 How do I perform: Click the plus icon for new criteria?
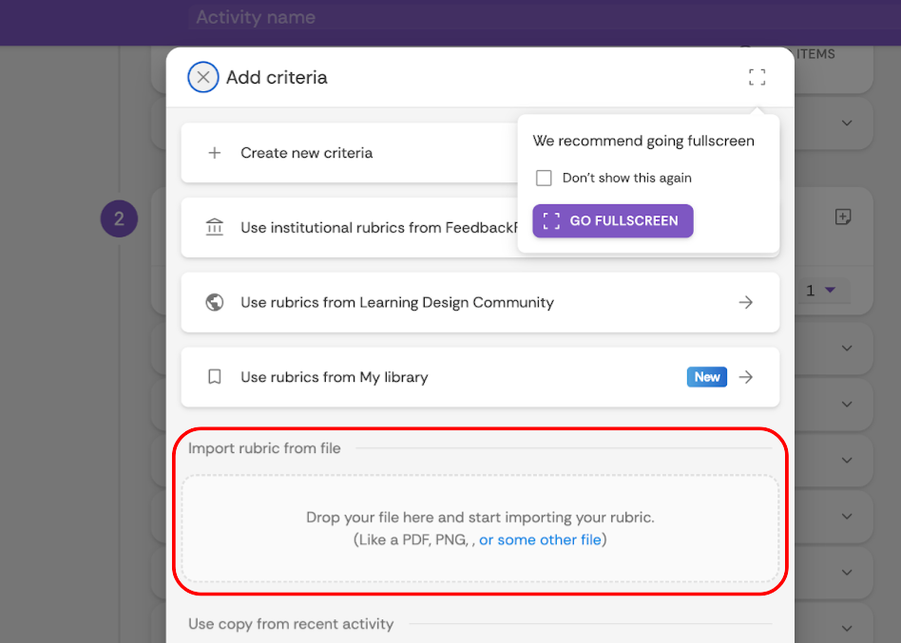click(215, 153)
